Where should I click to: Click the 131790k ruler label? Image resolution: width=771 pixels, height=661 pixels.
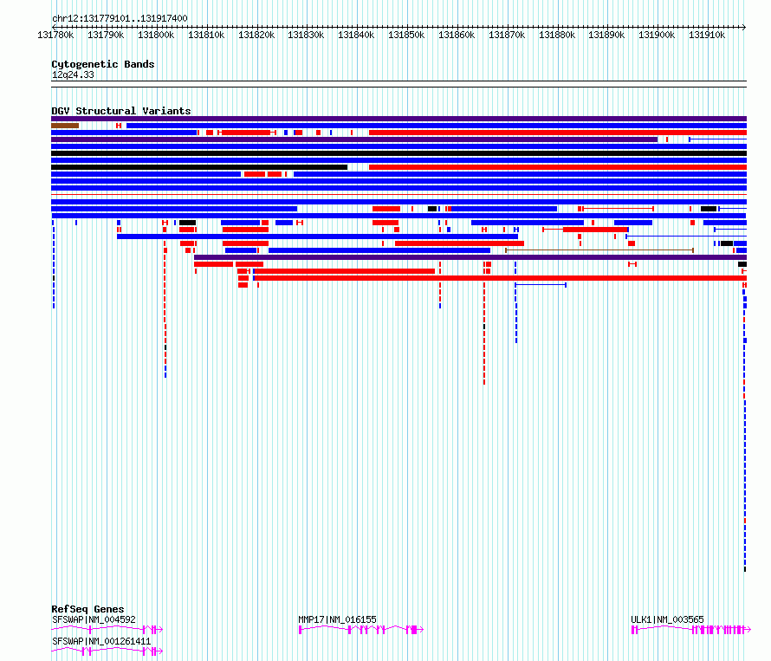click(106, 35)
